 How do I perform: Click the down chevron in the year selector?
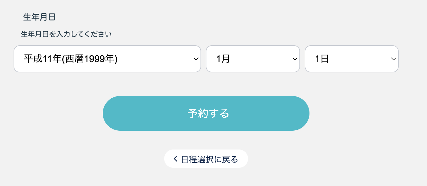[195, 59]
